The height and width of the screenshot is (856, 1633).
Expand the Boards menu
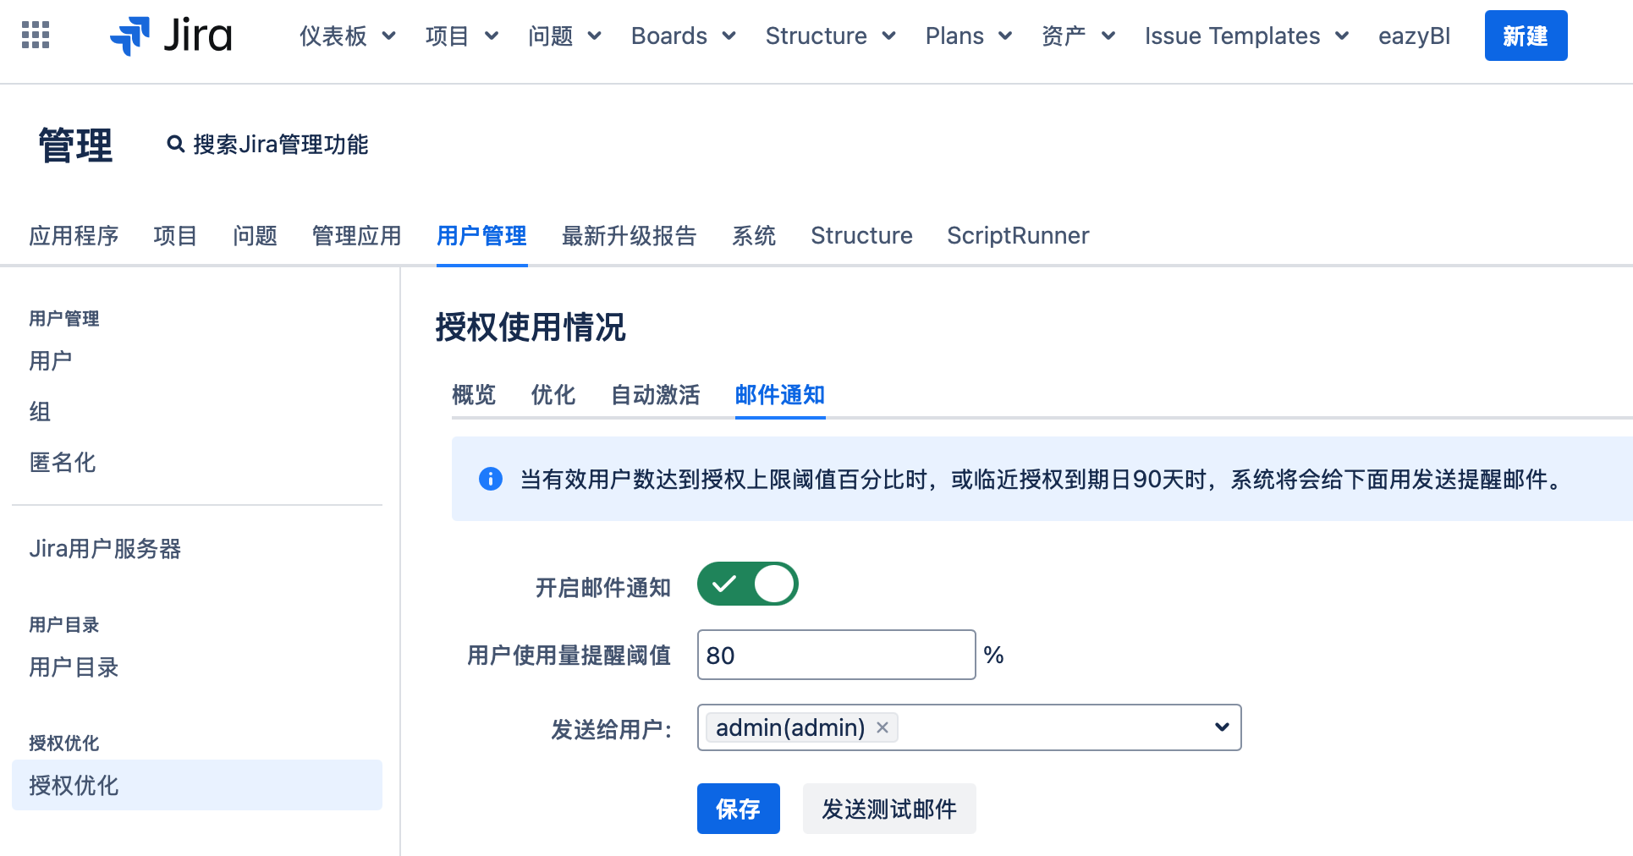(x=683, y=36)
